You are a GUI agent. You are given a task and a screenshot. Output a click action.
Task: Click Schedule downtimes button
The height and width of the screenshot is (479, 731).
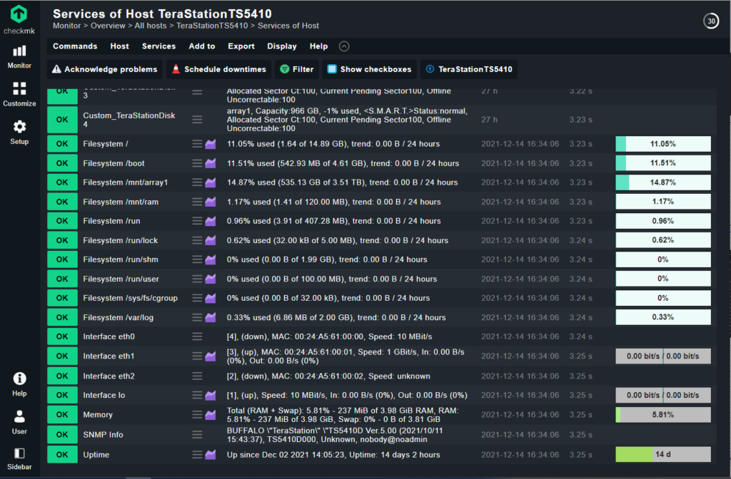pyautogui.click(x=218, y=69)
